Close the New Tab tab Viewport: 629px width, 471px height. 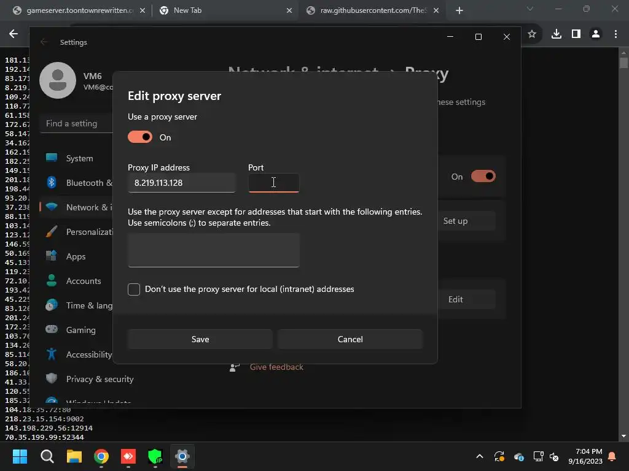289,11
